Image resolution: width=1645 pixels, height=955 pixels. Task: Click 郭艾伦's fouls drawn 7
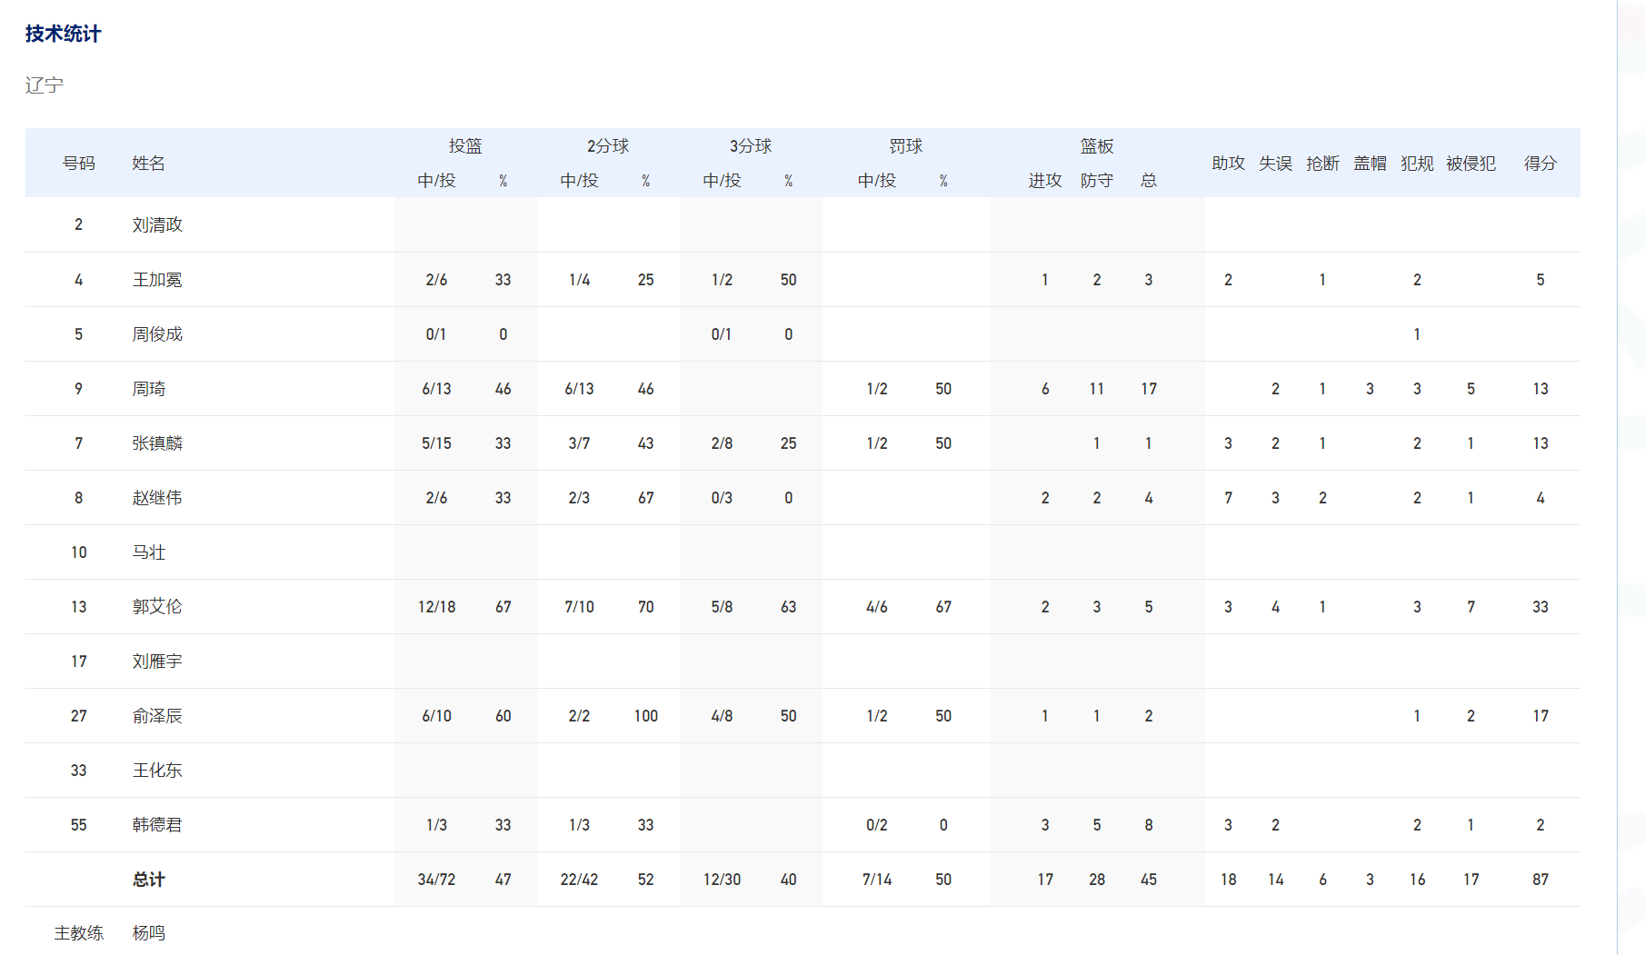coord(1471,607)
